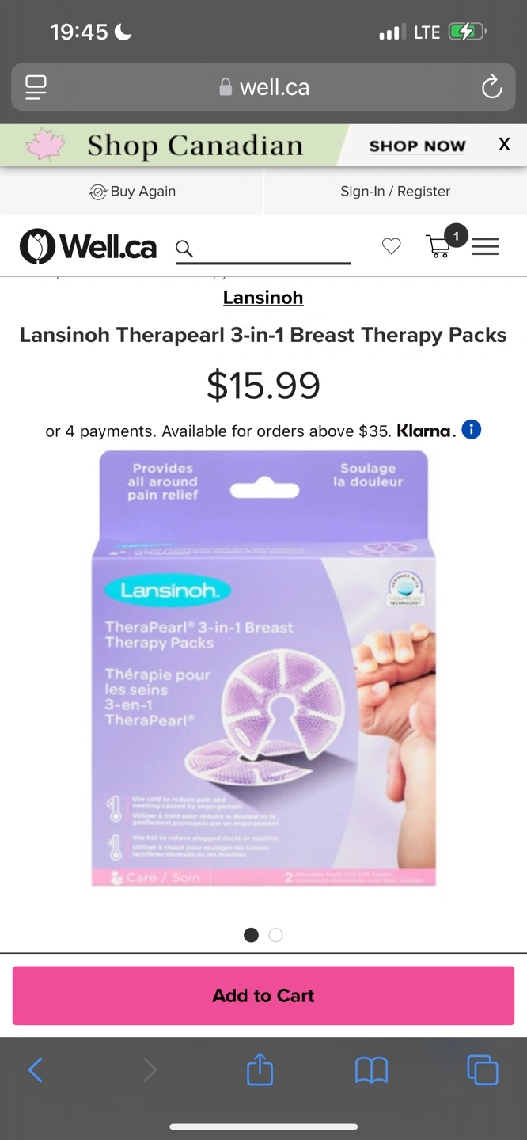Reload the page in Safari
Screen dimensions: 527x1140
[491, 87]
